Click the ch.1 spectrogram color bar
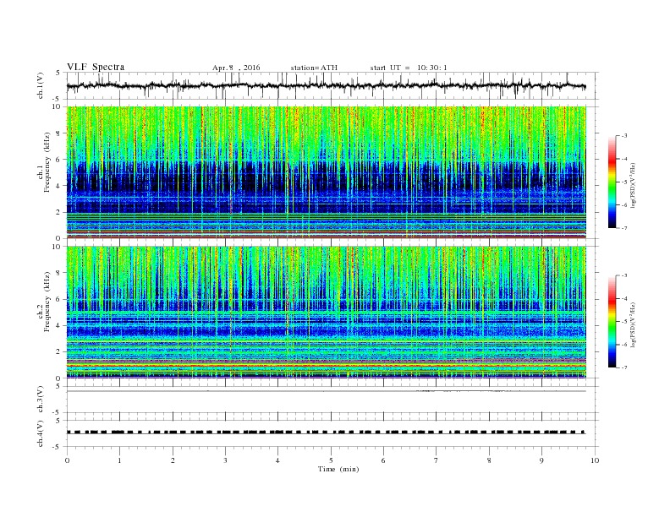 click(x=612, y=182)
